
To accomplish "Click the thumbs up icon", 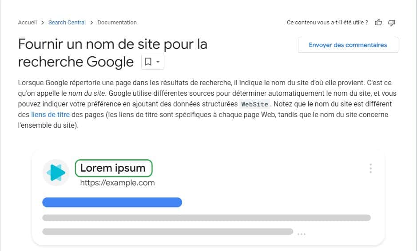I will point(378,22).
